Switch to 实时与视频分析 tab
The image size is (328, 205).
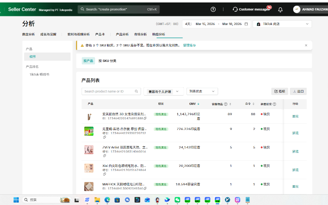[x=78, y=34]
